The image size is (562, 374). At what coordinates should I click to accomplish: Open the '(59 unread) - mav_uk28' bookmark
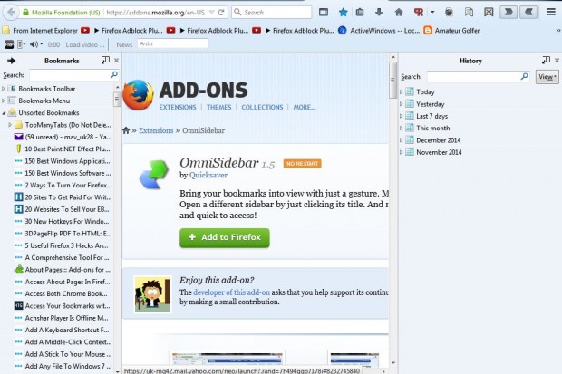63,137
